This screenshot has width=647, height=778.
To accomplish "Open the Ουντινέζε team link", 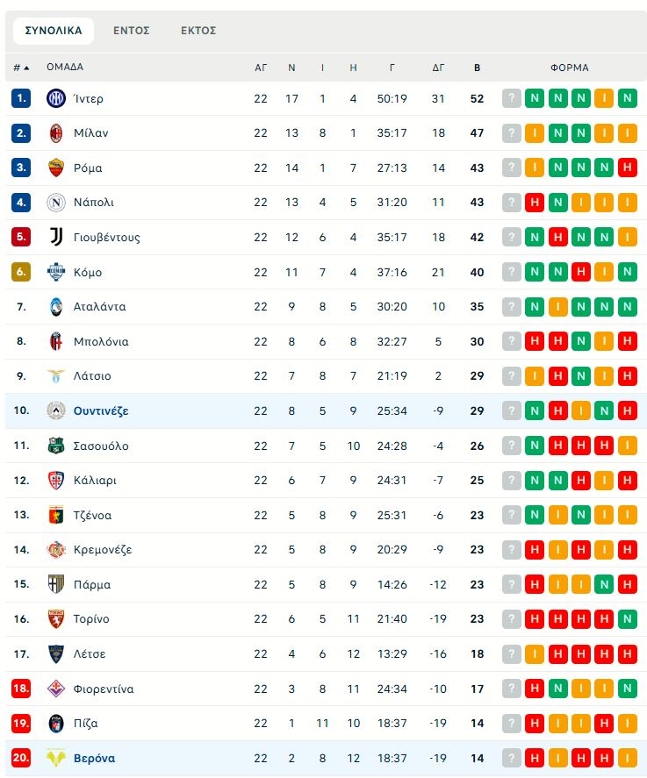I will [x=101, y=410].
